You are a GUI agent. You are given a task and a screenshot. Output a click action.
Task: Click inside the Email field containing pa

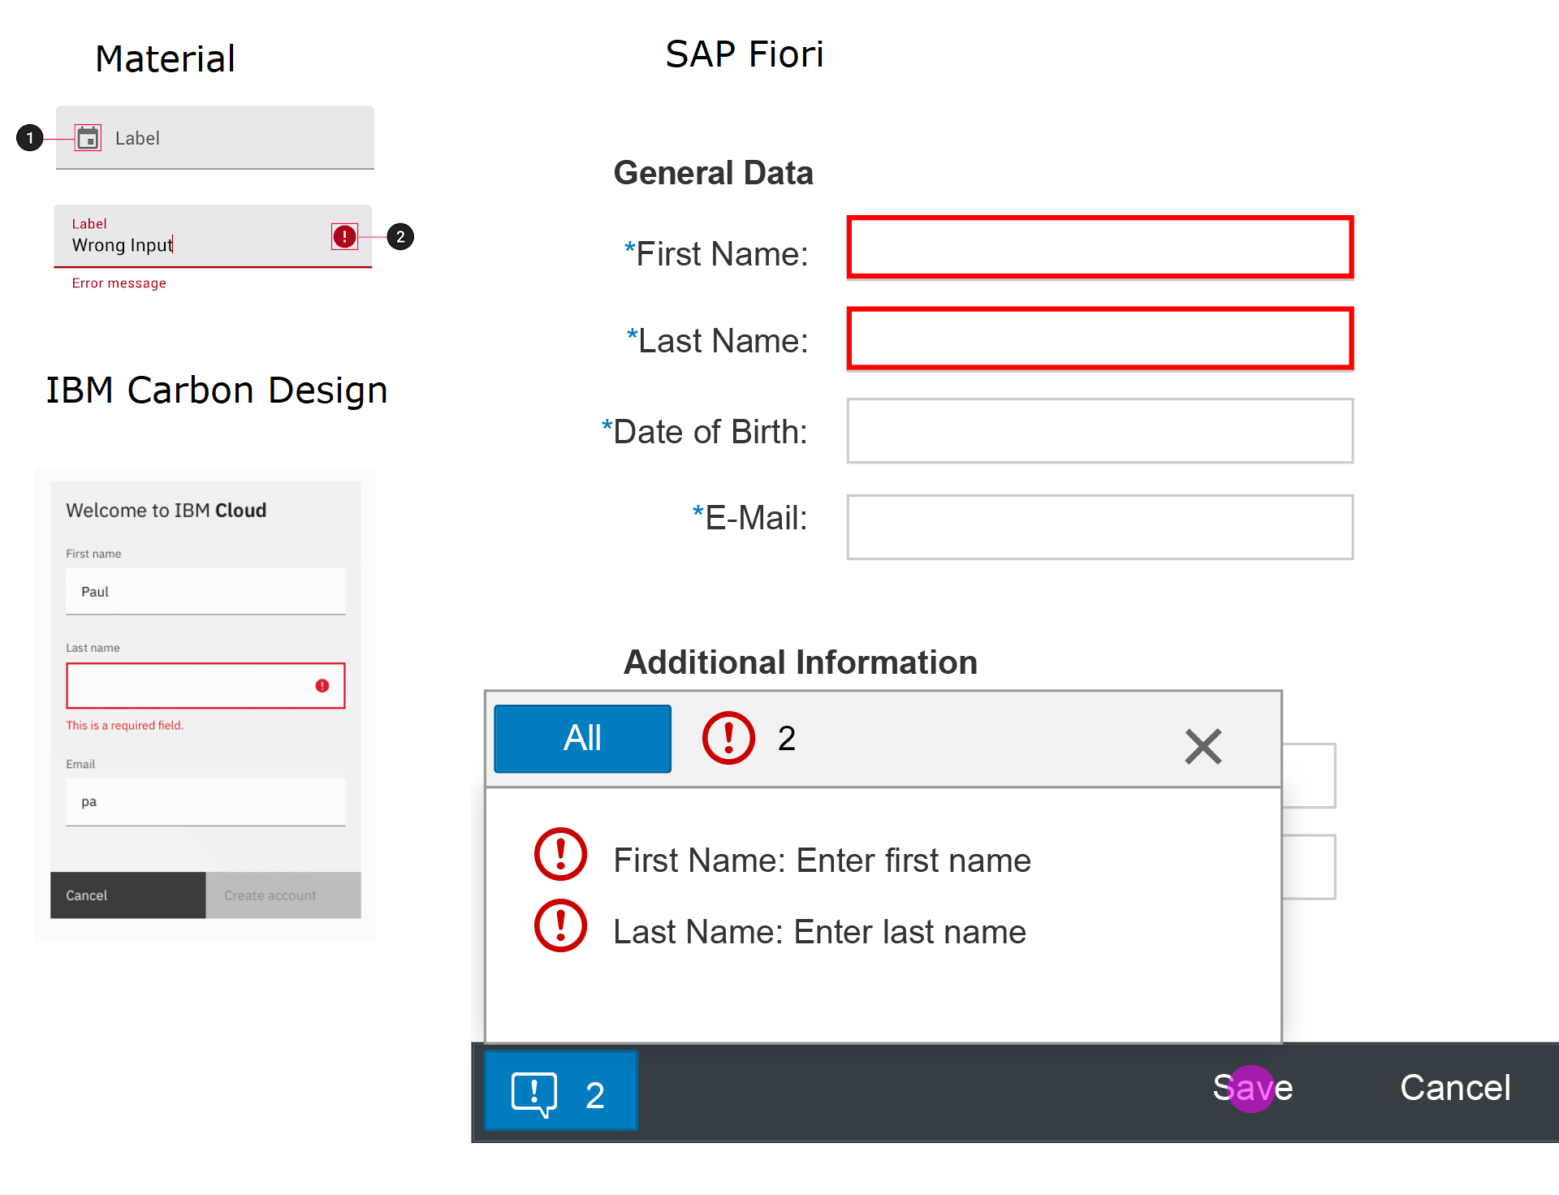click(x=205, y=801)
